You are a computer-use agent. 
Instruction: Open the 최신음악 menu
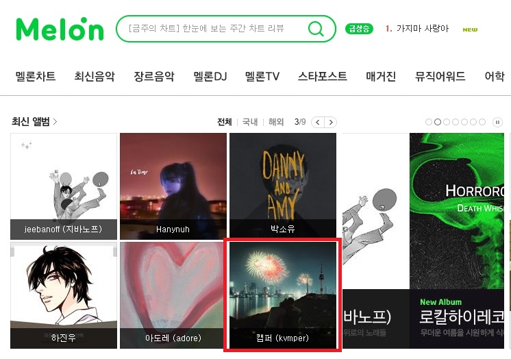(95, 76)
